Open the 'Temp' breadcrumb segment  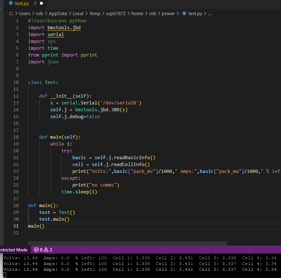(95, 14)
